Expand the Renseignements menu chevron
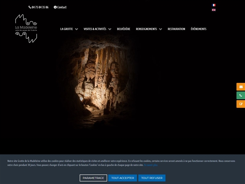The width and height of the screenshot is (245, 184). pyautogui.click(x=160, y=29)
